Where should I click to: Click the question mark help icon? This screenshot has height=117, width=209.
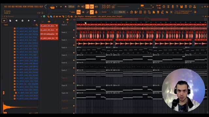point(177,6)
